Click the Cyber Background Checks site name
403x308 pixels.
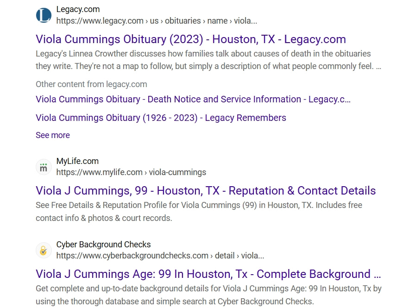103,244
